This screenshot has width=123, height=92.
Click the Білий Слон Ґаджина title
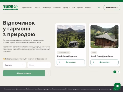point(67,56)
